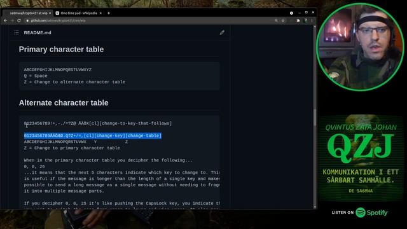Switch to the One-time pad - Wikipedia tab
The image size is (407, 229).
click(79, 13)
